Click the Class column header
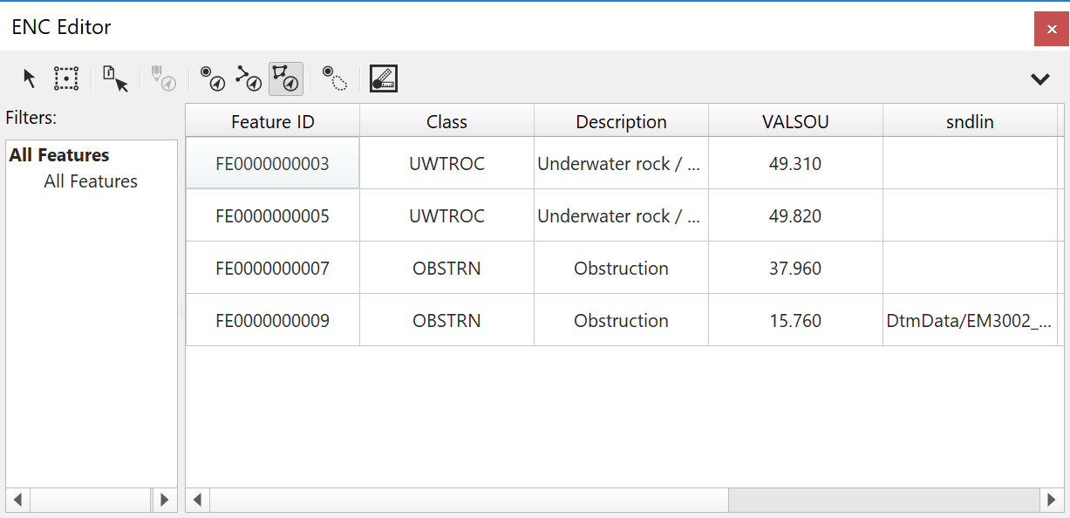1070x518 pixels. tap(446, 122)
